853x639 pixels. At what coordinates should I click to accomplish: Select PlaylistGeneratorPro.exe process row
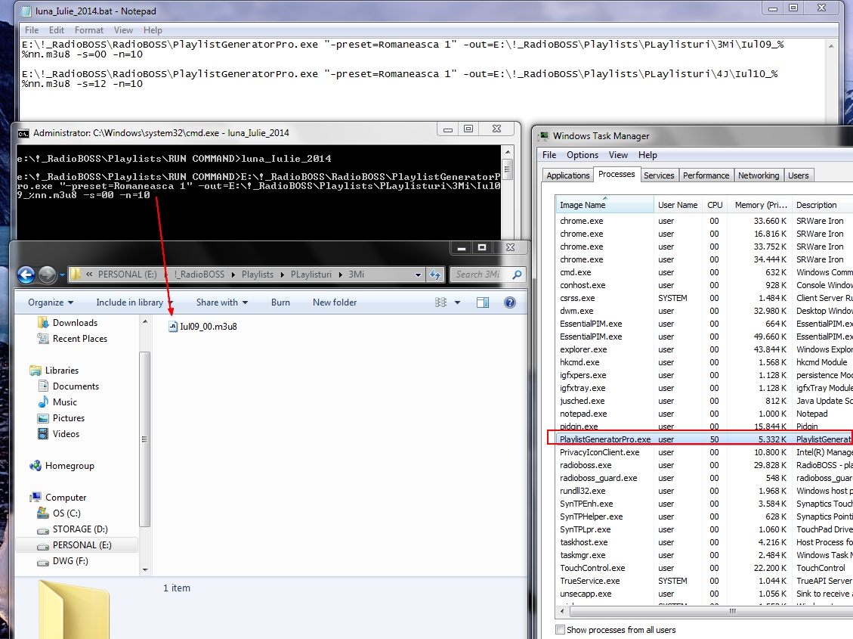pyautogui.click(x=703, y=439)
